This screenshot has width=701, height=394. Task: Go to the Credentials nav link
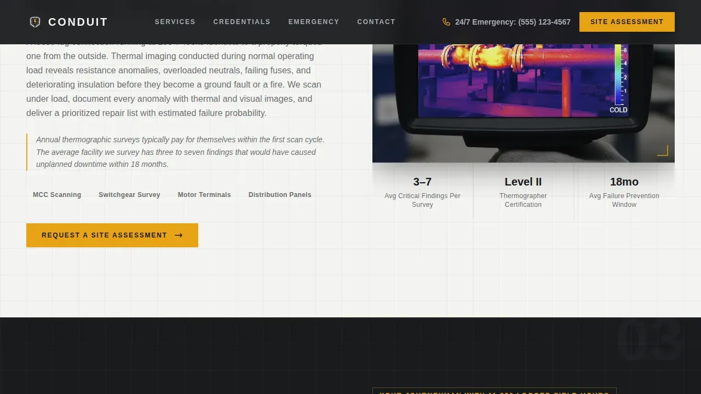coord(242,22)
